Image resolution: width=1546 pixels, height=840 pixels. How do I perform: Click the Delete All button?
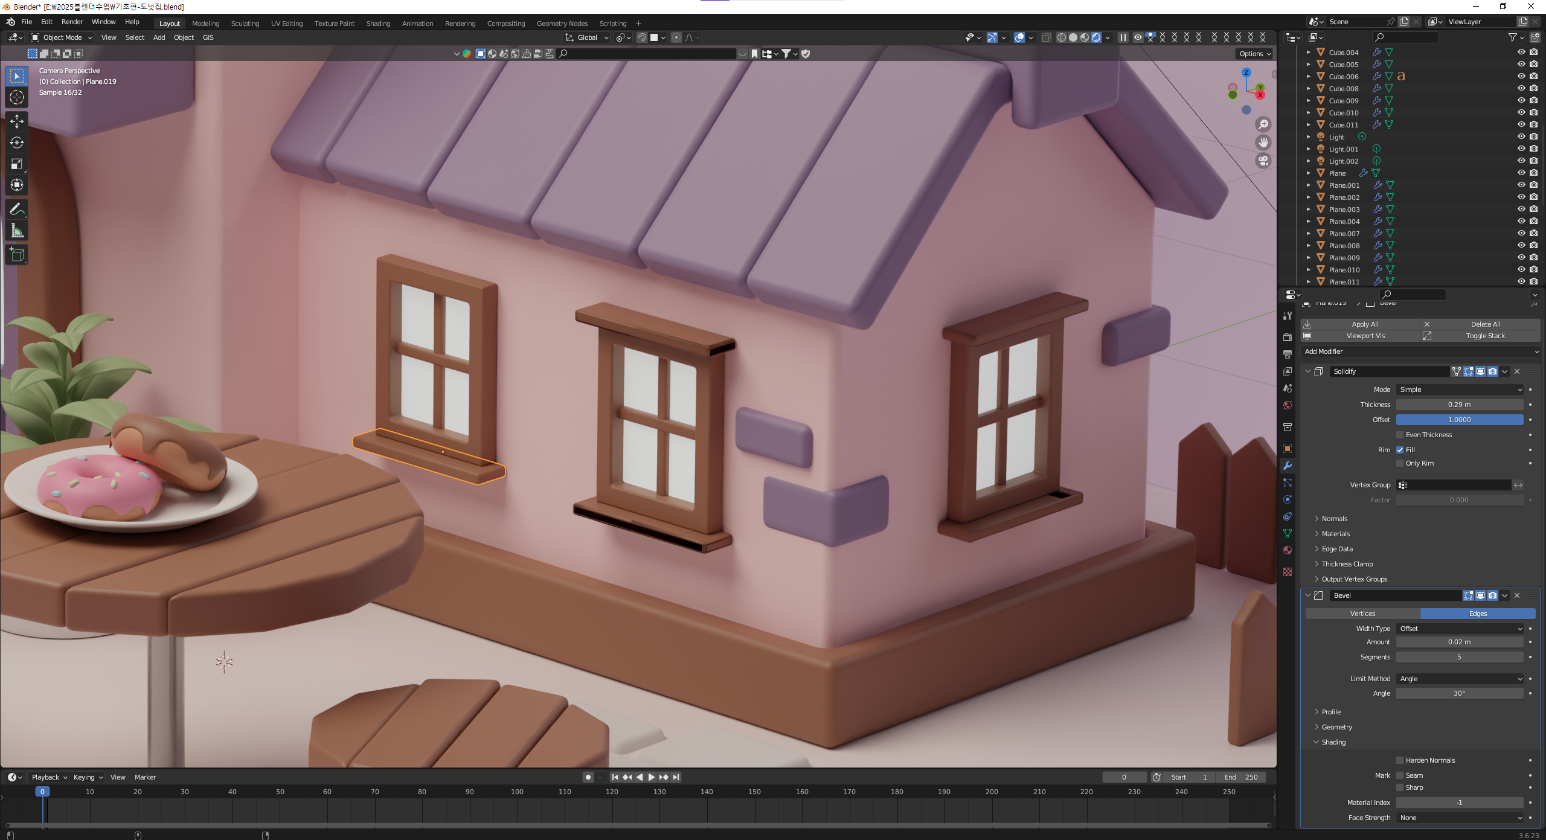click(1480, 324)
